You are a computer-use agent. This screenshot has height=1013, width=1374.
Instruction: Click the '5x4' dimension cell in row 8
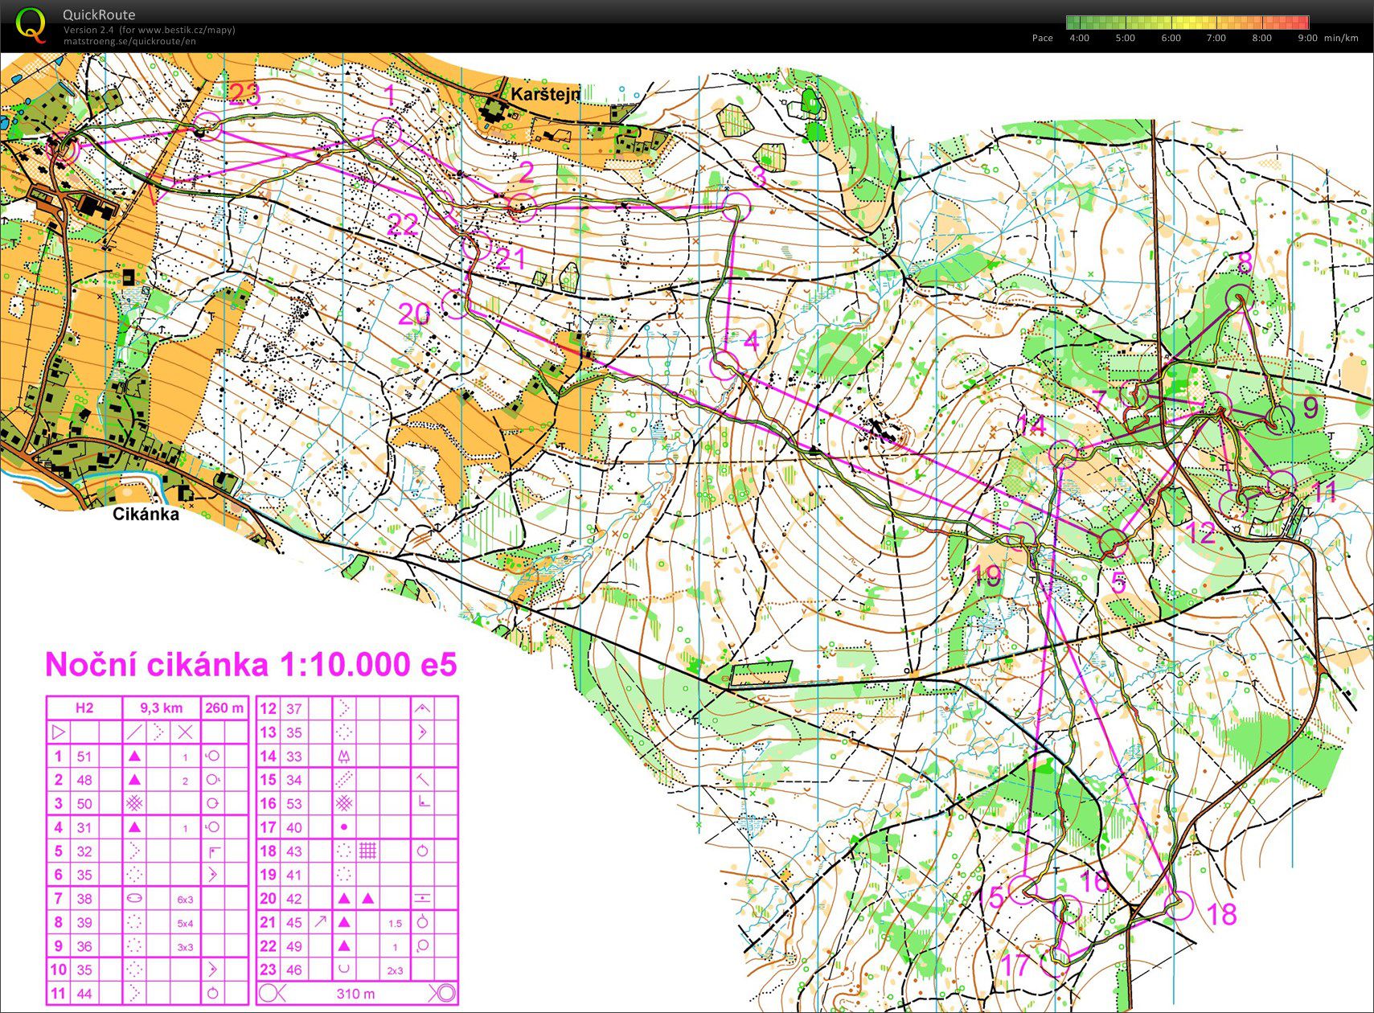tap(185, 923)
